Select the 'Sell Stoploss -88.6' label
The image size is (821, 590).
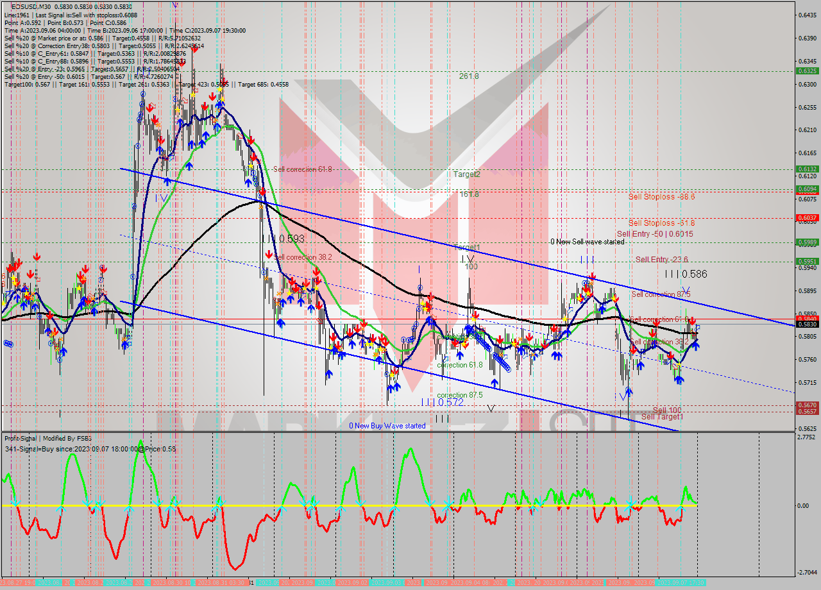(x=661, y=197)
